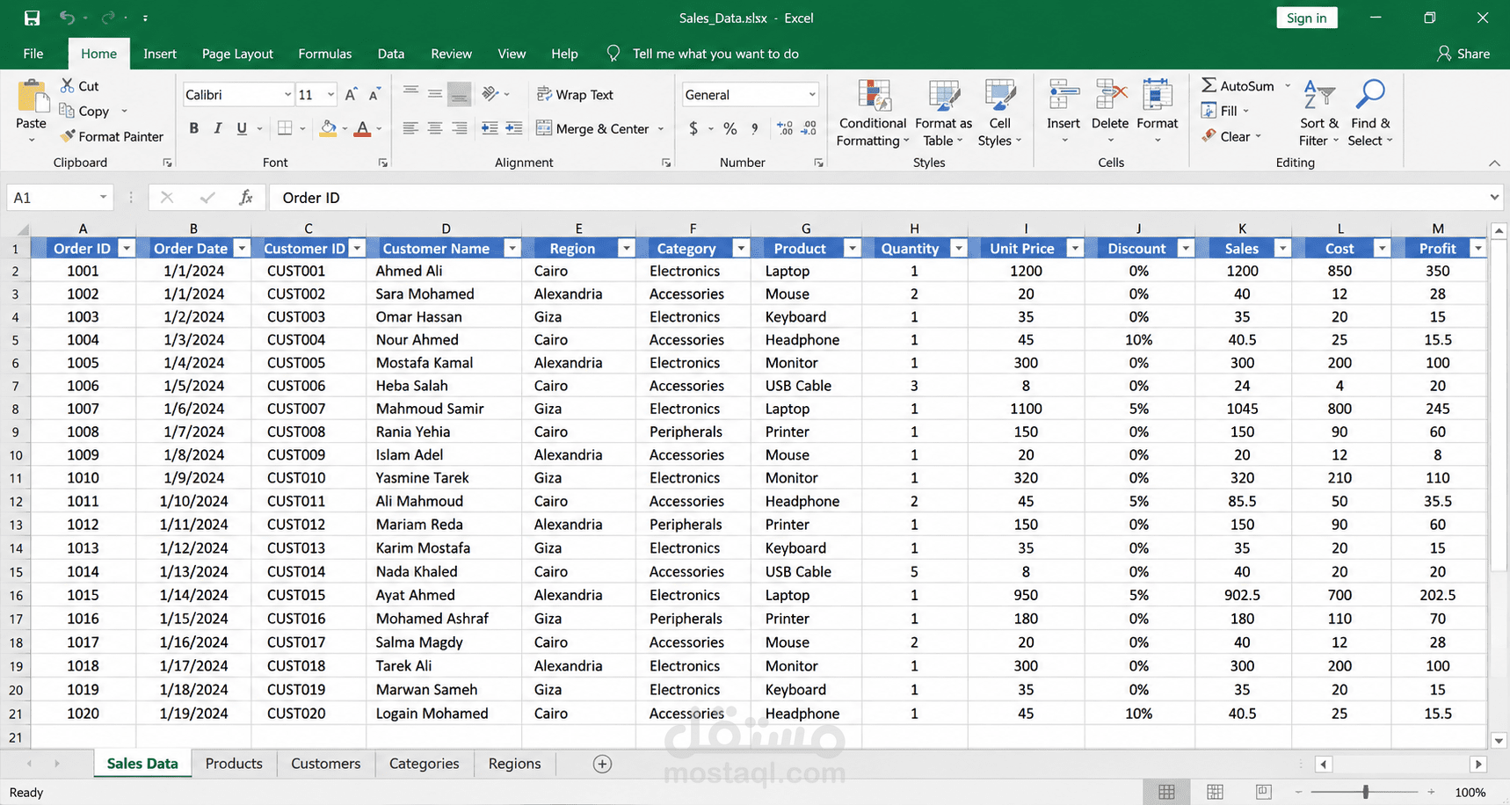This screenshot has width=1510, height=805.
Task: Open Sort & Filter menu
Action: [x=1318, y=114]
